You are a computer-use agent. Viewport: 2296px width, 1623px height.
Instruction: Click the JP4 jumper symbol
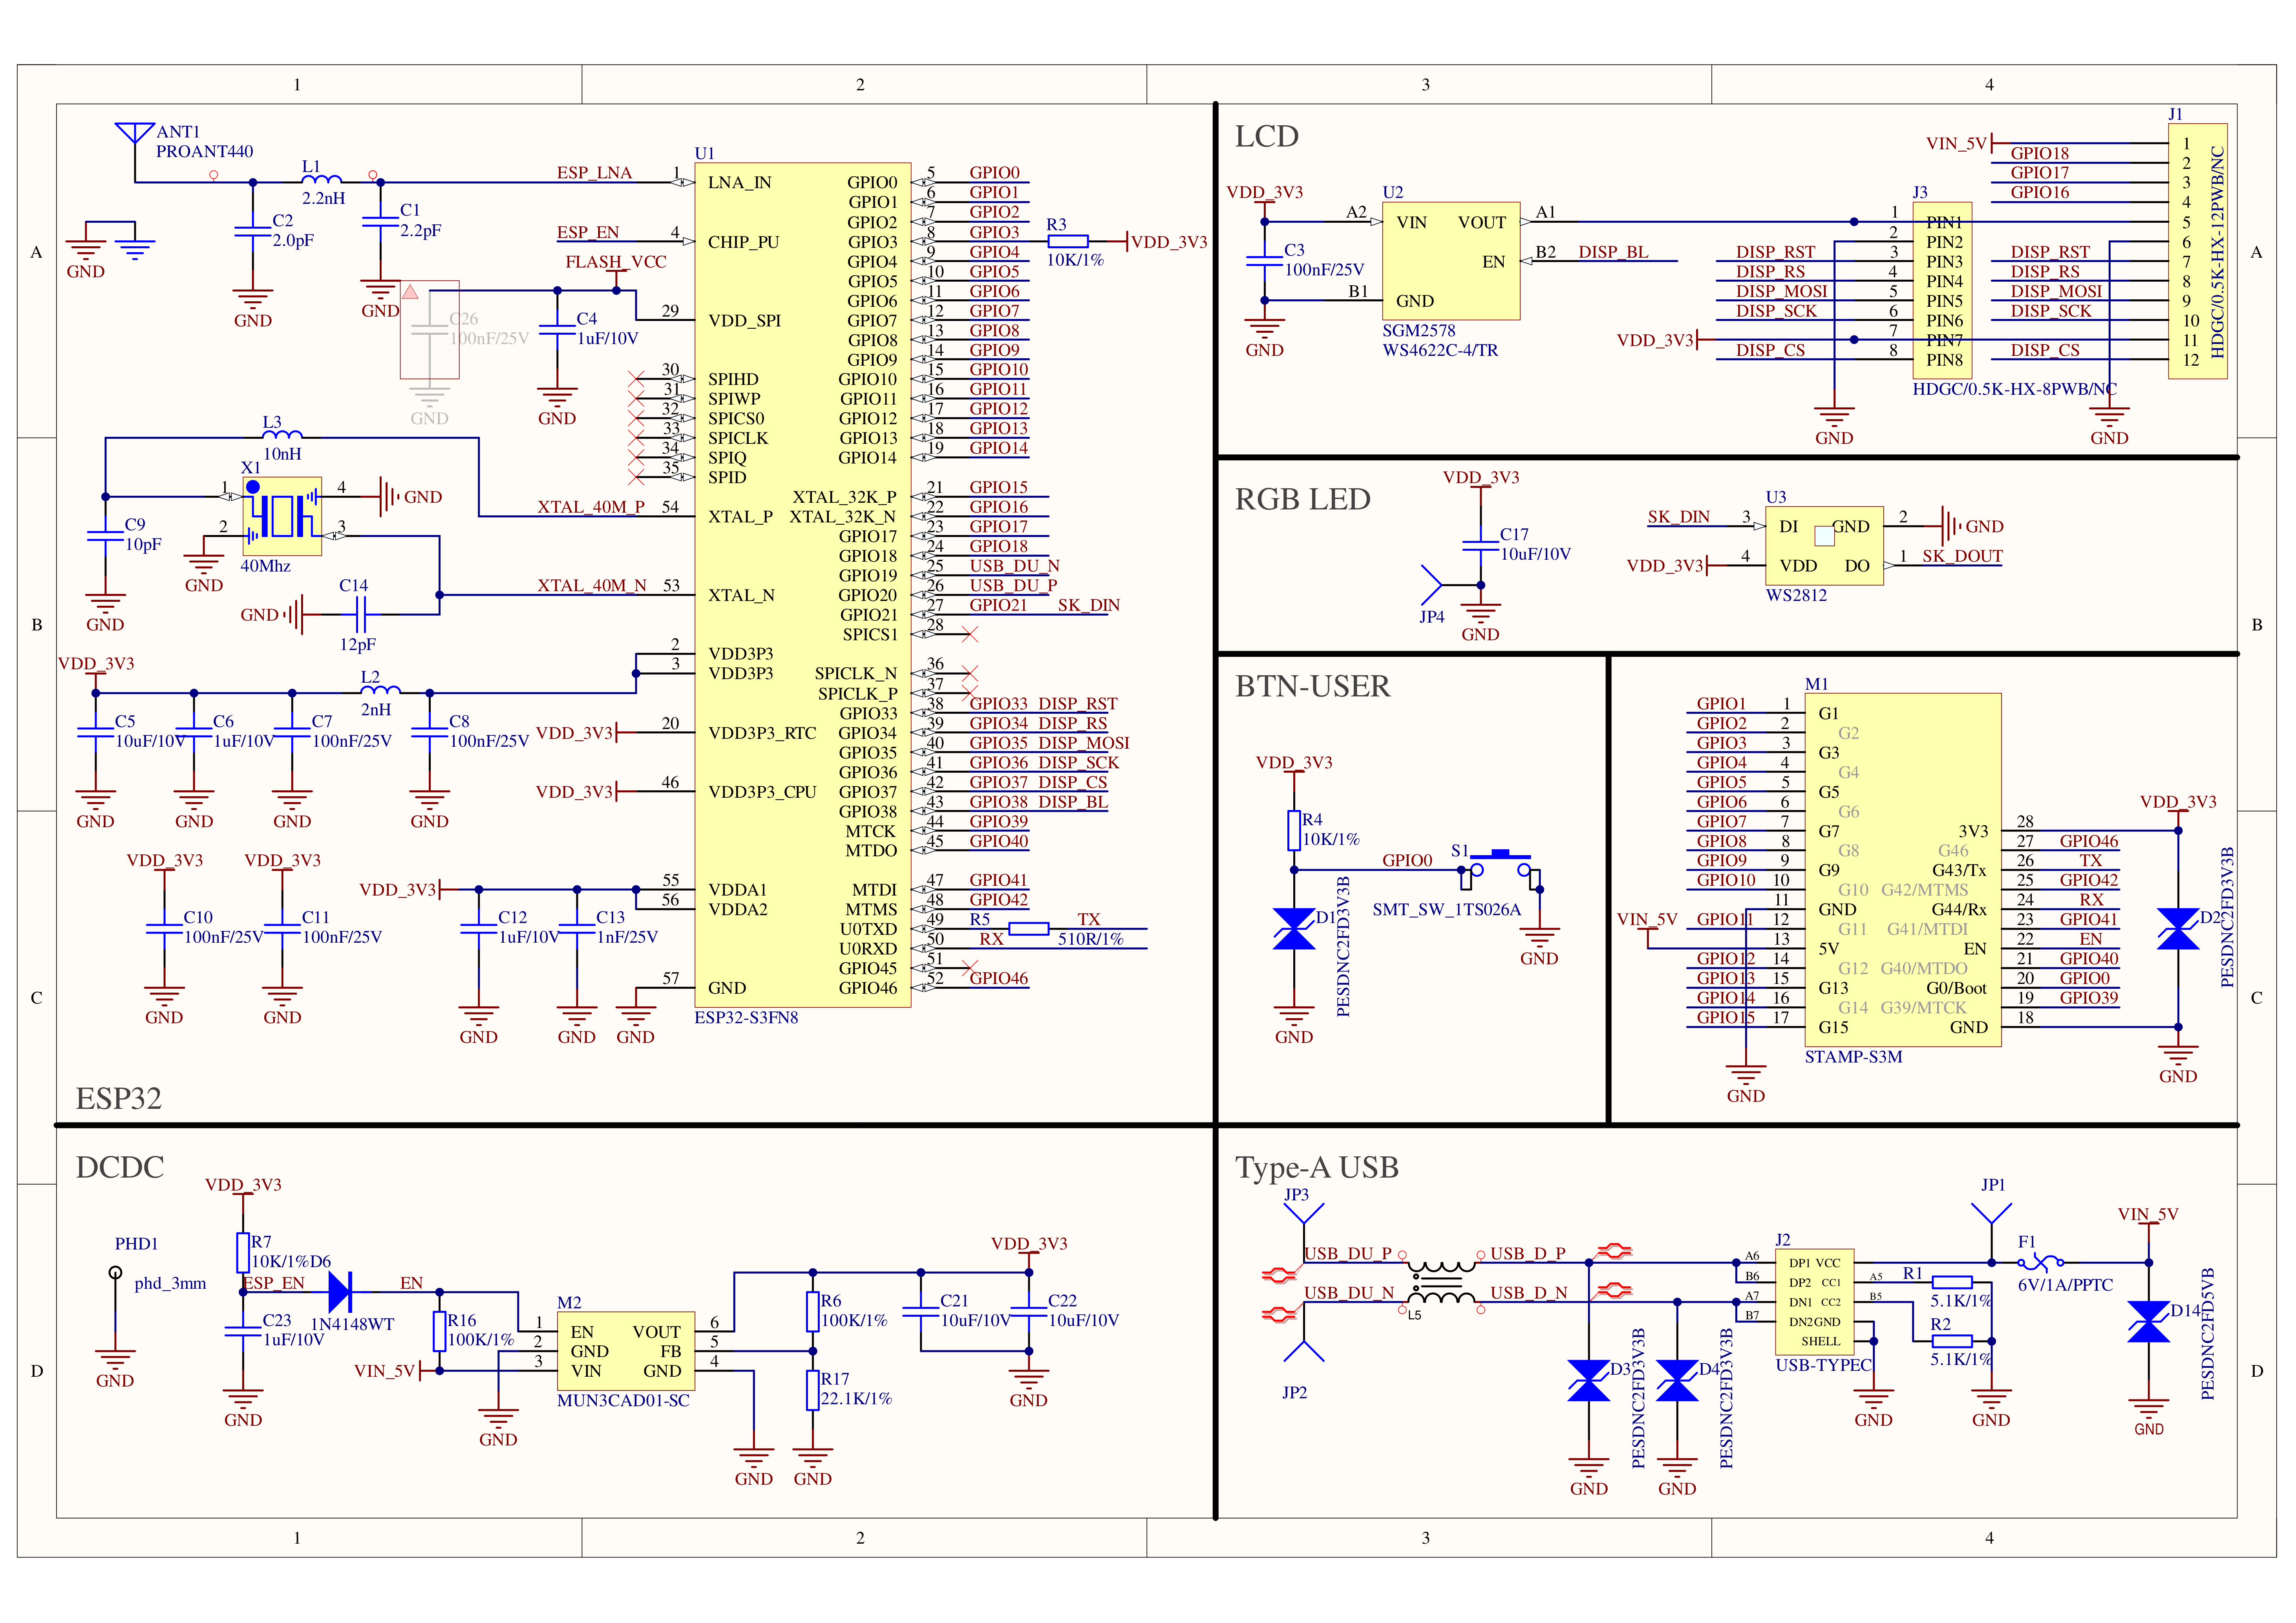click(1432, 584)
